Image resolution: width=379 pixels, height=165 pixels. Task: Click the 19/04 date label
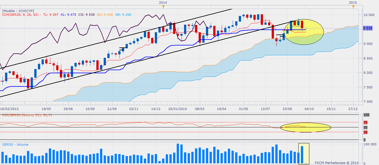point(221,108)
